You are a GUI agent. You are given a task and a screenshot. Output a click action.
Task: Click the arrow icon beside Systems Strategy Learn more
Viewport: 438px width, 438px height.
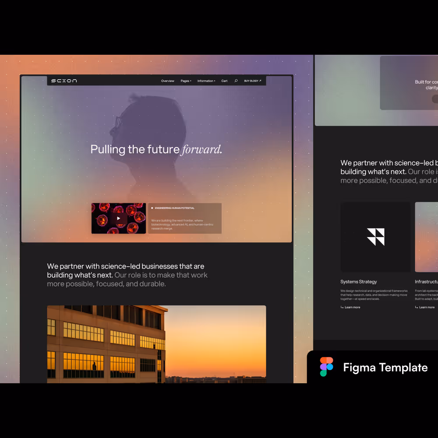pos(342,307)
